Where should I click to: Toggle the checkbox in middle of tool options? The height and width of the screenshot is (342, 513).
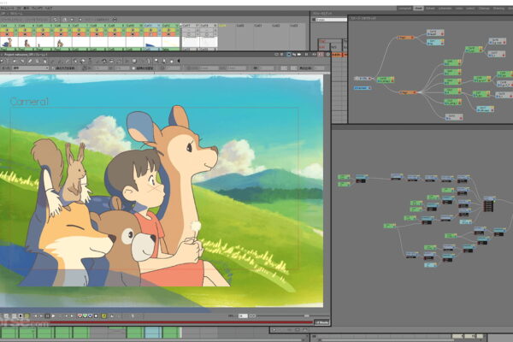133,68
